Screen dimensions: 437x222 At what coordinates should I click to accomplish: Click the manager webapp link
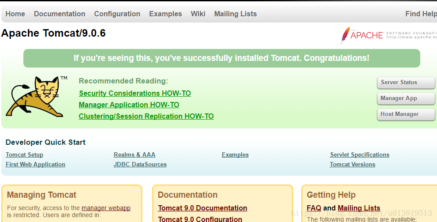(x=106, y=208)
